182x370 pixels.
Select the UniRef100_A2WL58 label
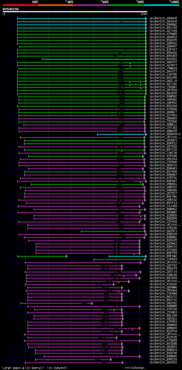pyautogui.click(x=163, y=275)
